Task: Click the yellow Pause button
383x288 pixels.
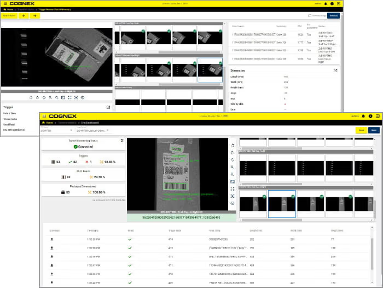Action: point(361,131)
